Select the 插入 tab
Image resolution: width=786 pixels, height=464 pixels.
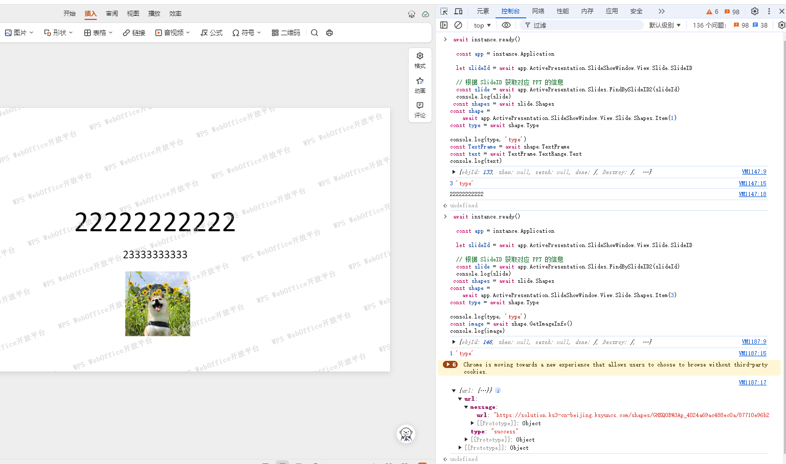click(91, 14)
